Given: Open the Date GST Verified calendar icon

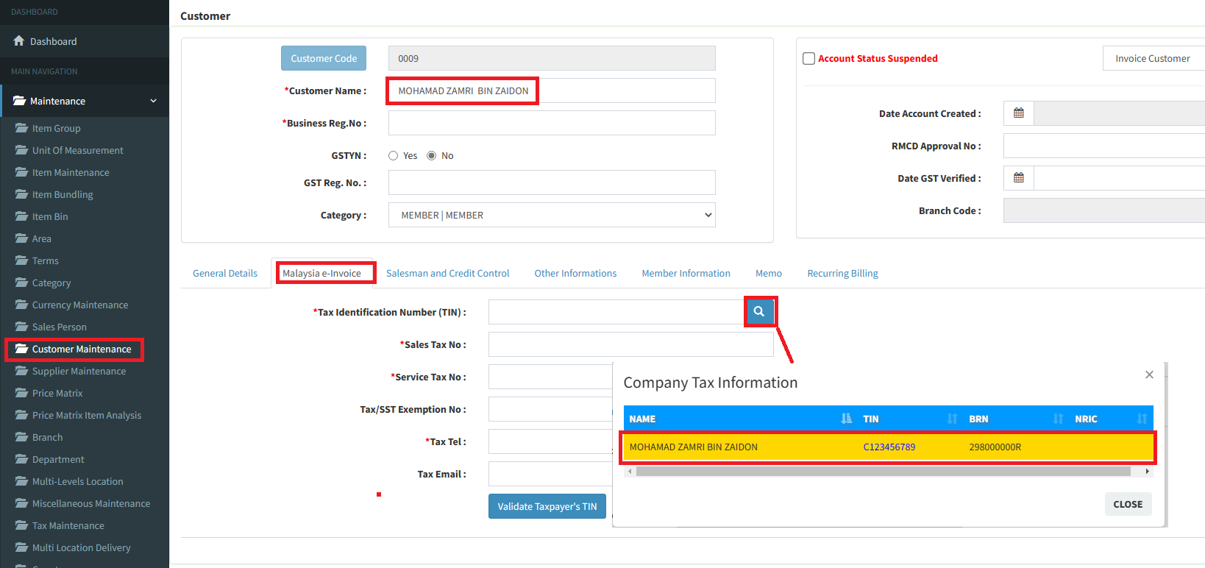Looking at the screenshot, I should click(x=1018, y=178).
